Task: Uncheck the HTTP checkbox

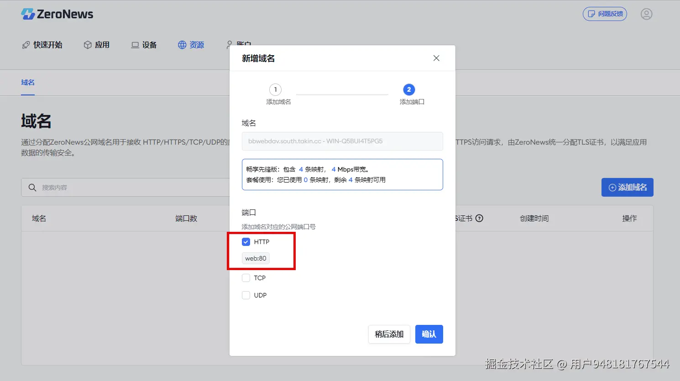Action: [246, 242]
